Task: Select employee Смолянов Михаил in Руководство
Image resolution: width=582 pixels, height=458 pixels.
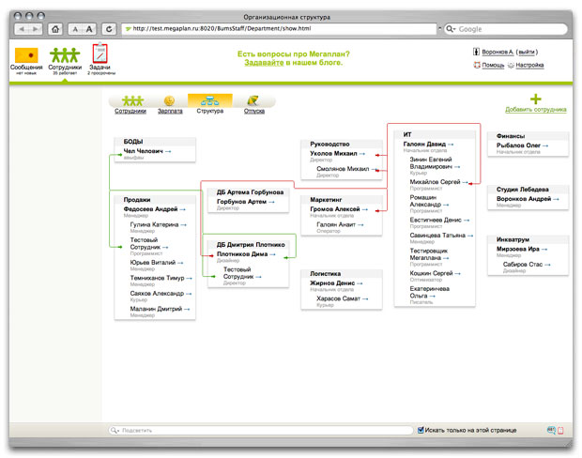Action: (x=343, y=169)
